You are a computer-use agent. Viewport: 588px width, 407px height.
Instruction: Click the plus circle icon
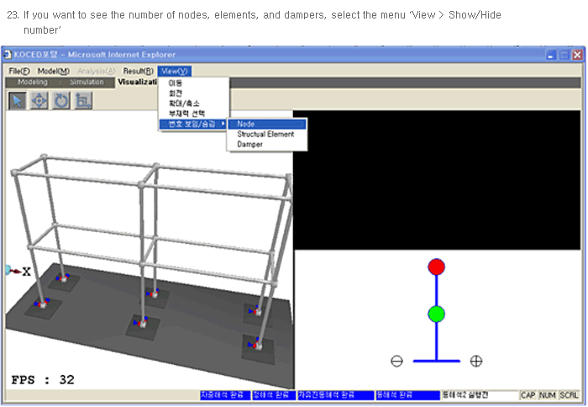[475, 361]
